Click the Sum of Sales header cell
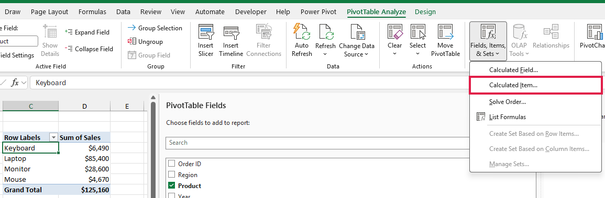The image size is (605, 198). (x=84, y=137)
